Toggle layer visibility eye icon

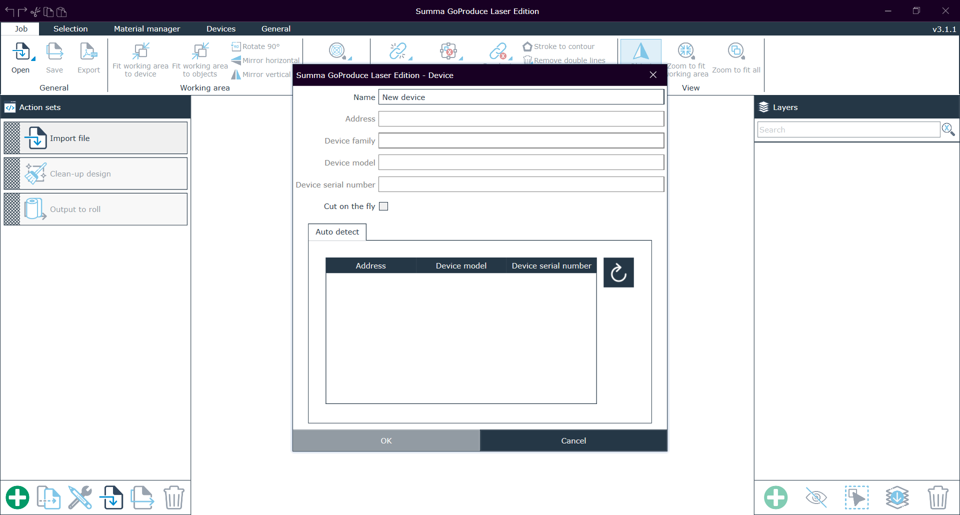pos(816,497)
